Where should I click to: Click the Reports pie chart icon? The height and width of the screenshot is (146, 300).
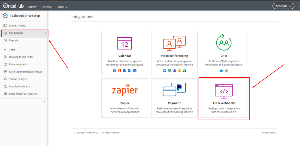(x=5, y=40)
